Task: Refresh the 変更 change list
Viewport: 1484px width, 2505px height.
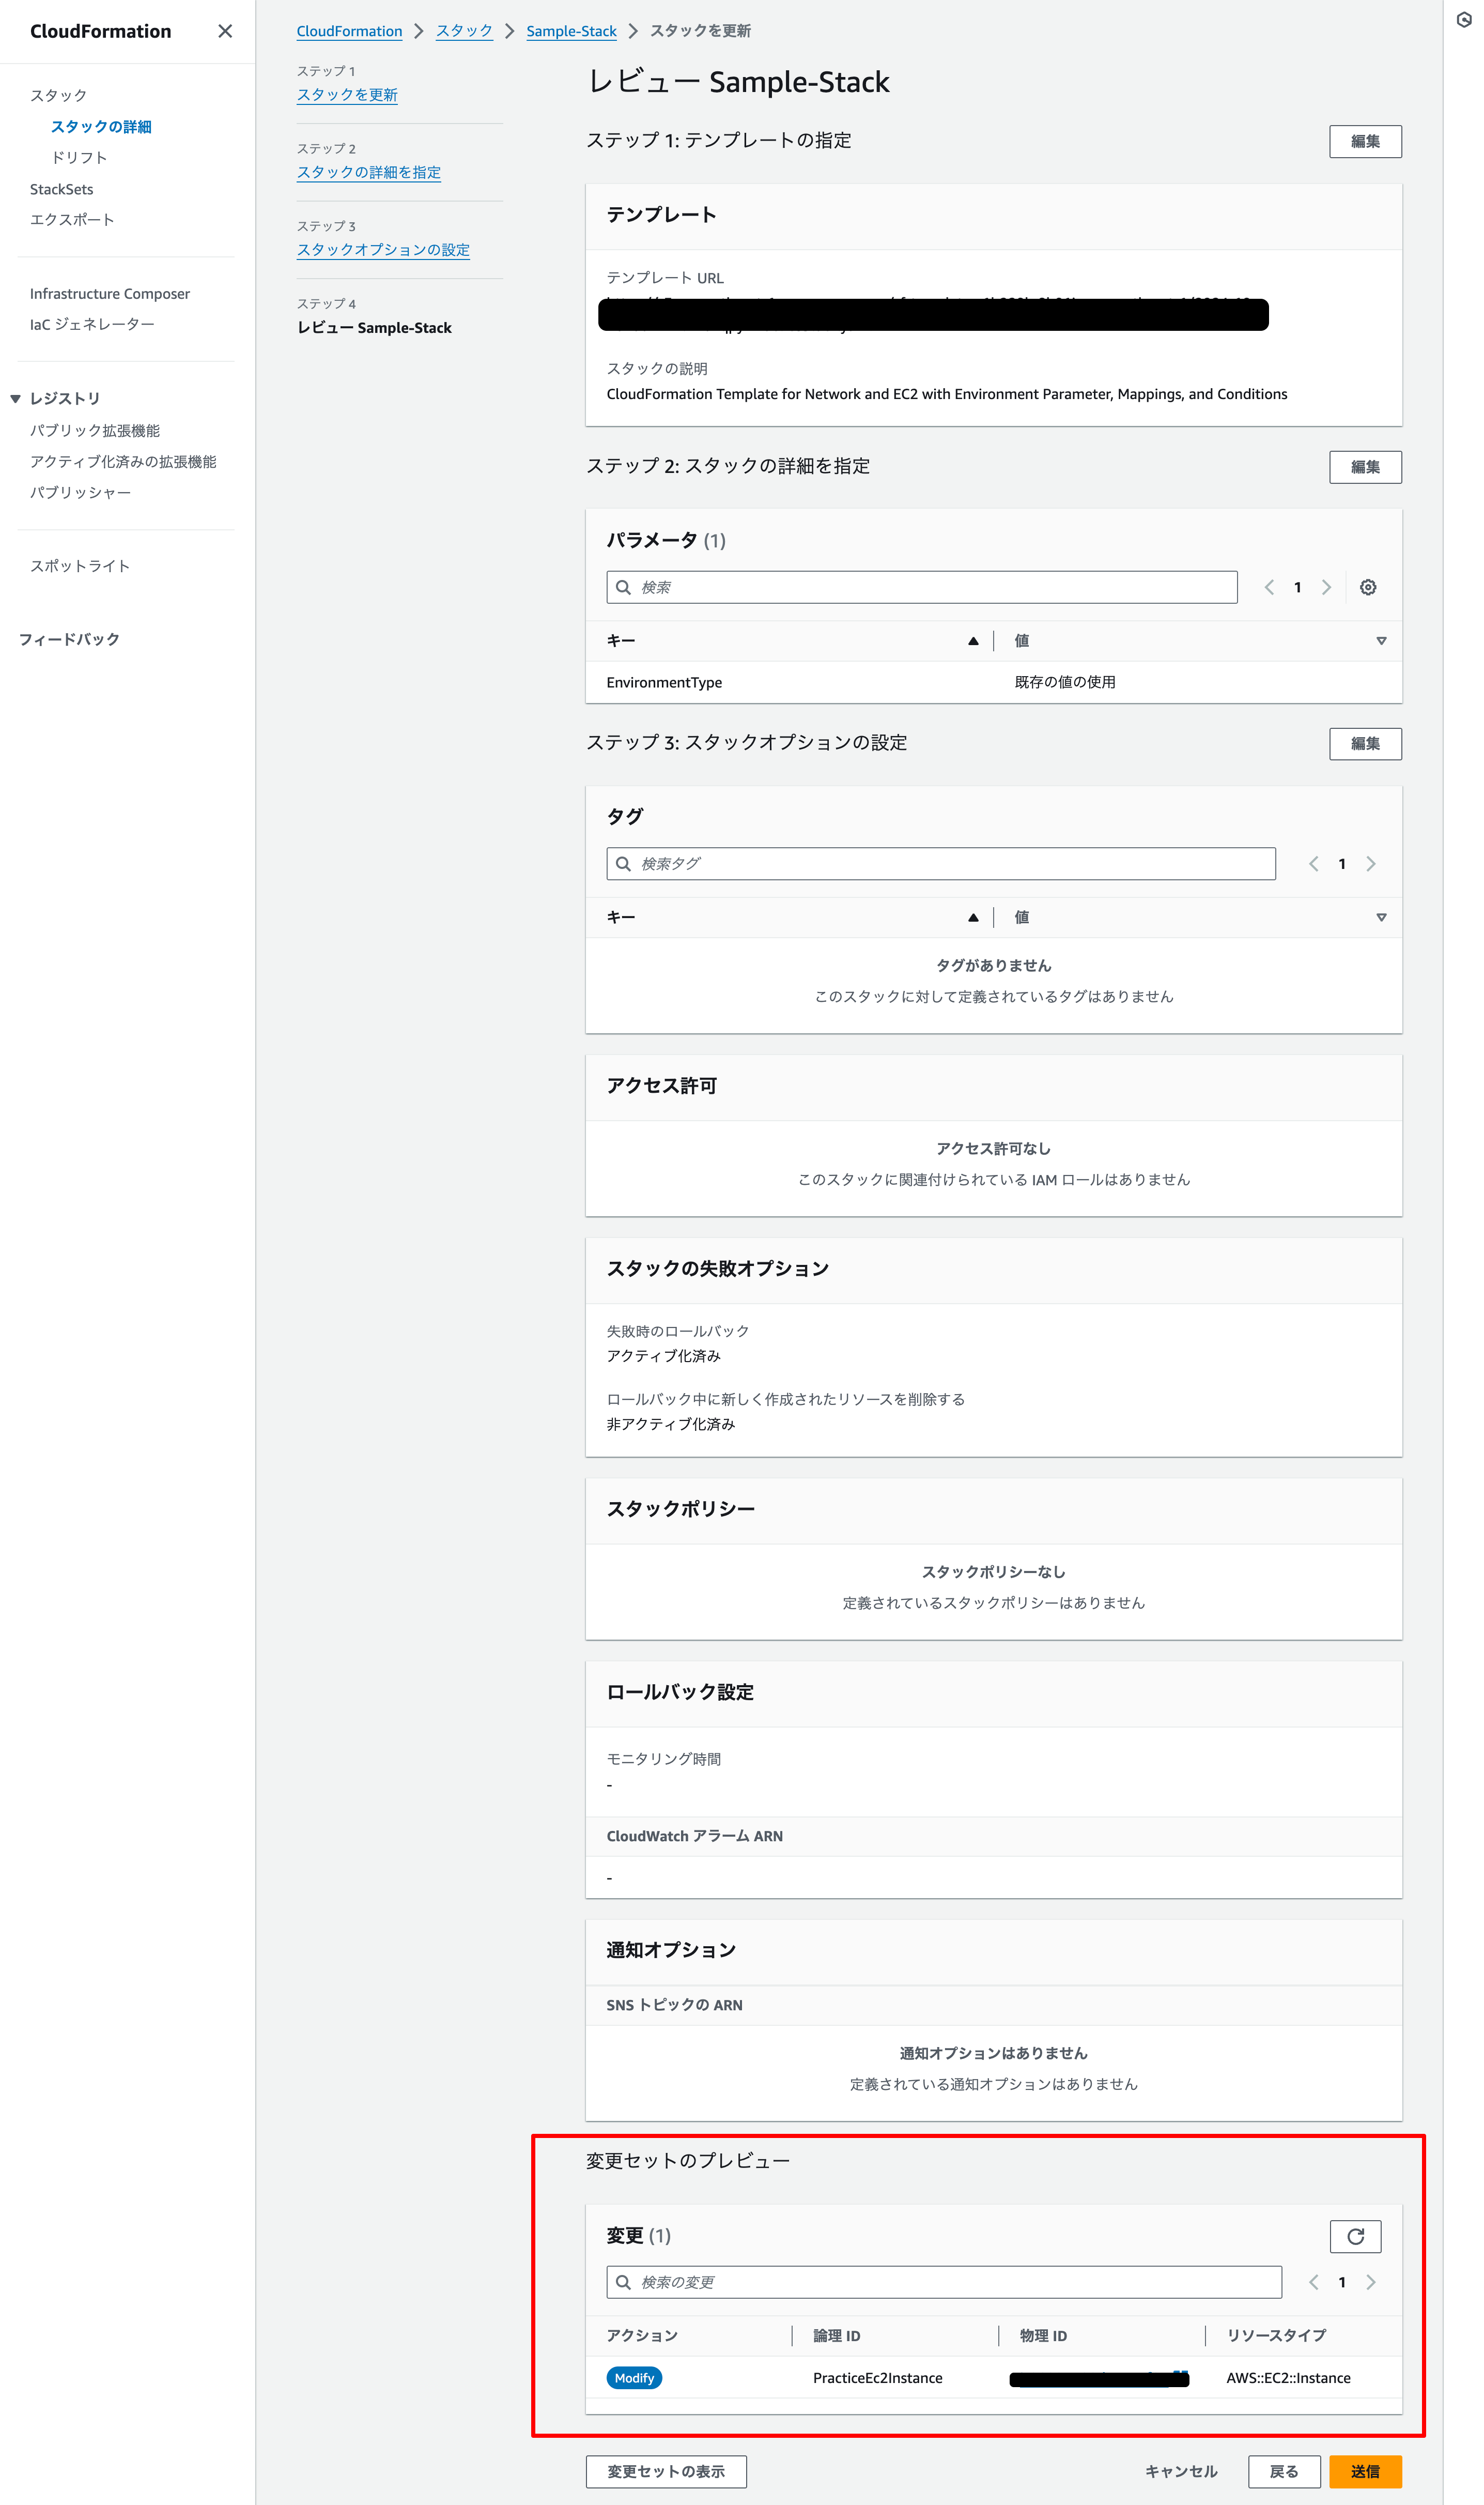Action: [1355, 2236]
